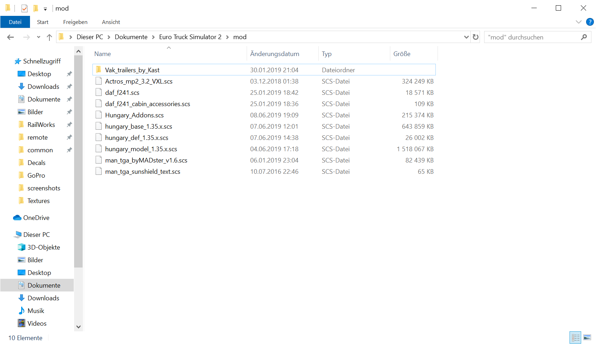Unpin Desktop from Schnellzugriff
The image size is (596, 344).
(x=69, y=74)
